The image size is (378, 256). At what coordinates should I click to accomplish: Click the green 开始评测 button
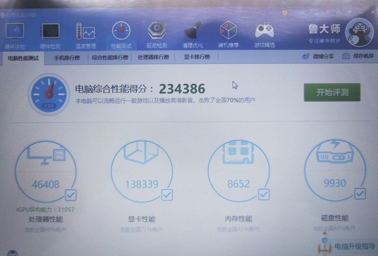click(x=332, y=92)
